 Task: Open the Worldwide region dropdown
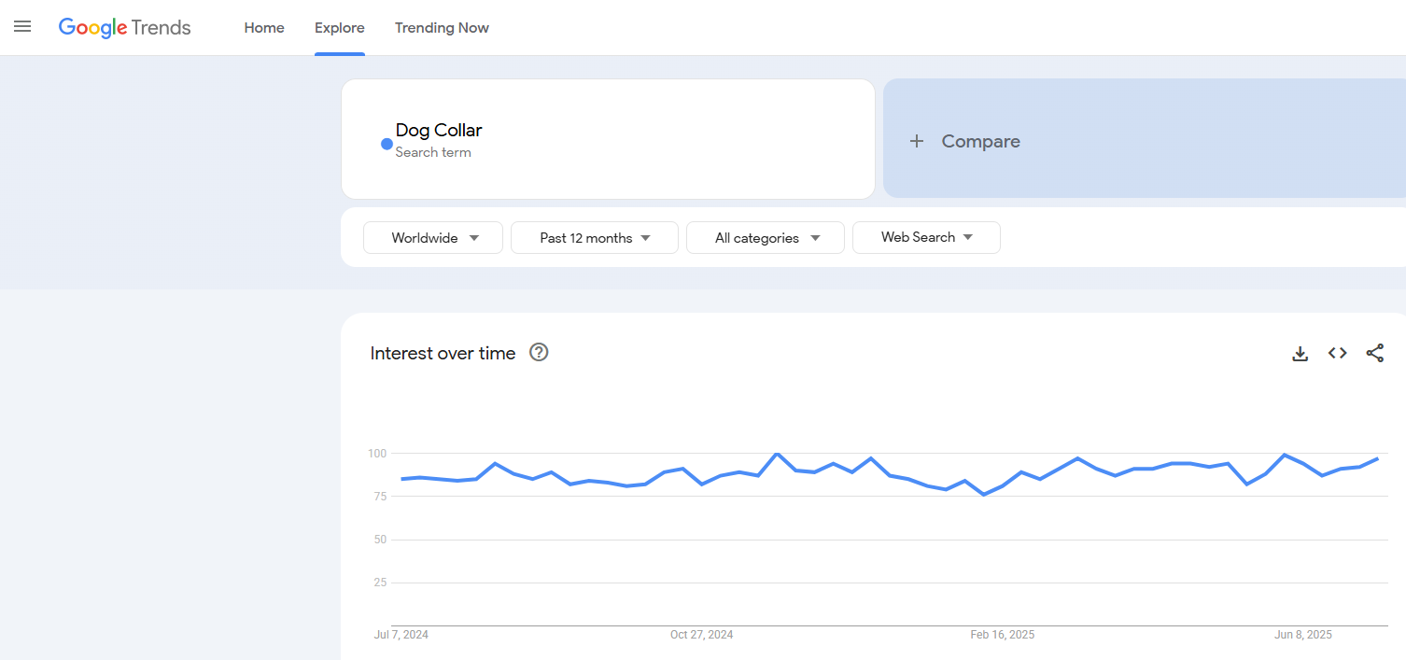coord(433,238)
